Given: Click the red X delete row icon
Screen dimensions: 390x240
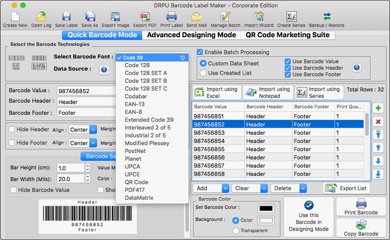Looking at the screenshot, I should click(378, 121).
